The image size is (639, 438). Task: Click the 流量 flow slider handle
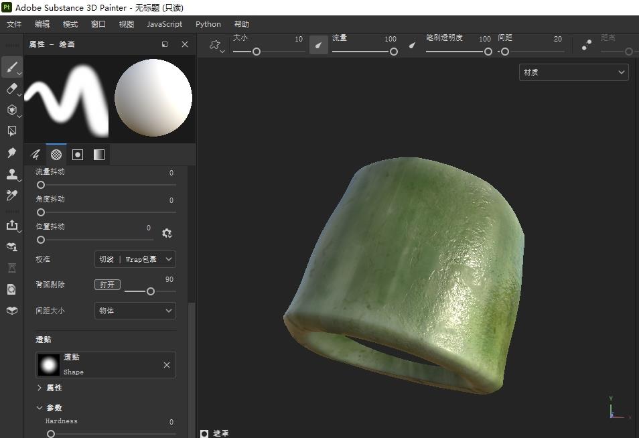(394, 52)
